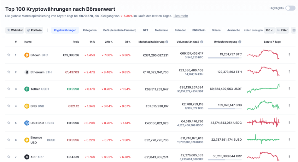Sort table by the # rank column

[16, 42]
